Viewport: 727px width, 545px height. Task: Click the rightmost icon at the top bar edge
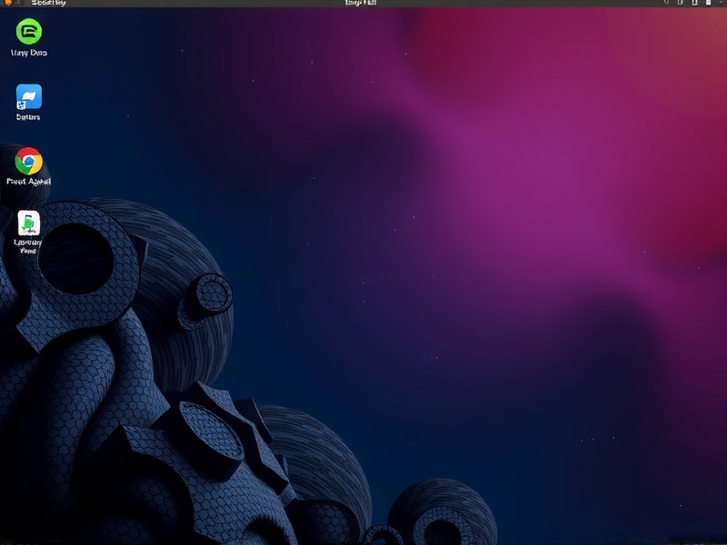click(x=722, y=4)
